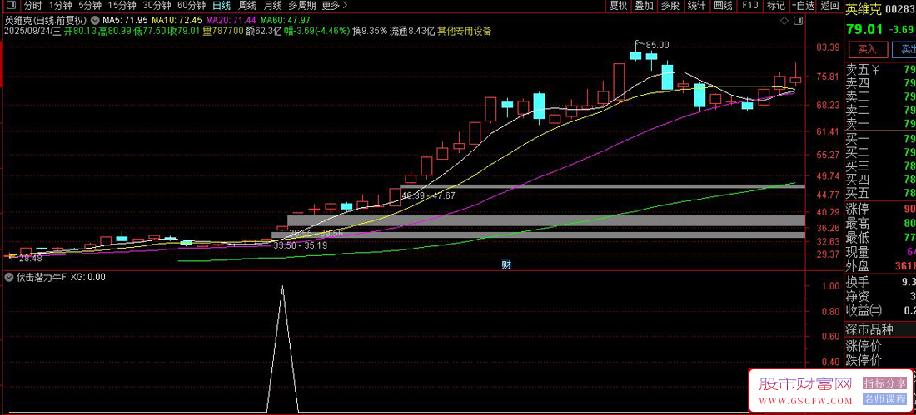Click the 33.50 - 35.19 gap label

click(301, 245)
